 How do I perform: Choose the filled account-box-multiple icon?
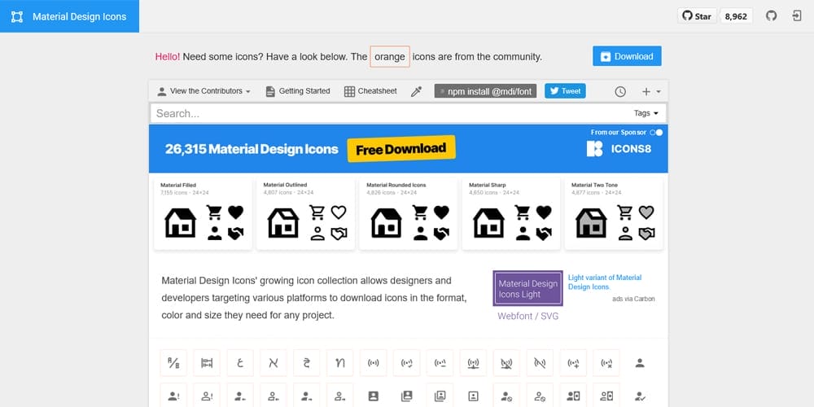point(406,396)
